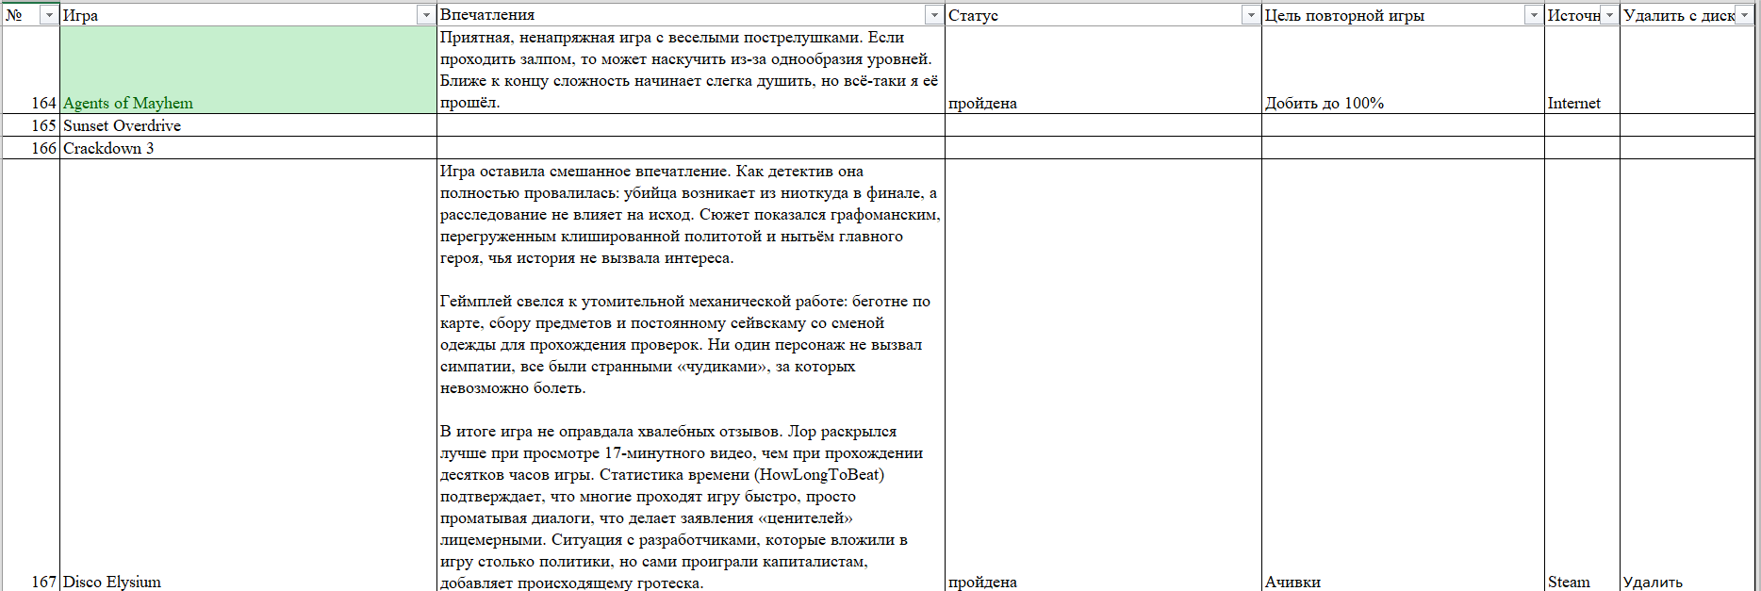The width and height of the screenshot is (1761, 591).
Task: Select the cell Sunset Overdrive
Action: [x=248, y=125]
